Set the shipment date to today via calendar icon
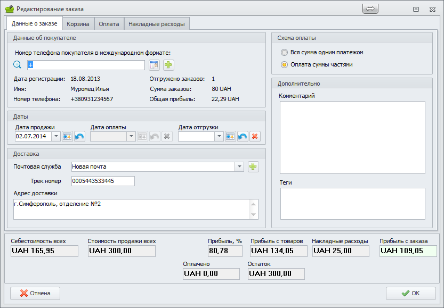The width and height of the screenshot is (444, 308). (230, 137)
